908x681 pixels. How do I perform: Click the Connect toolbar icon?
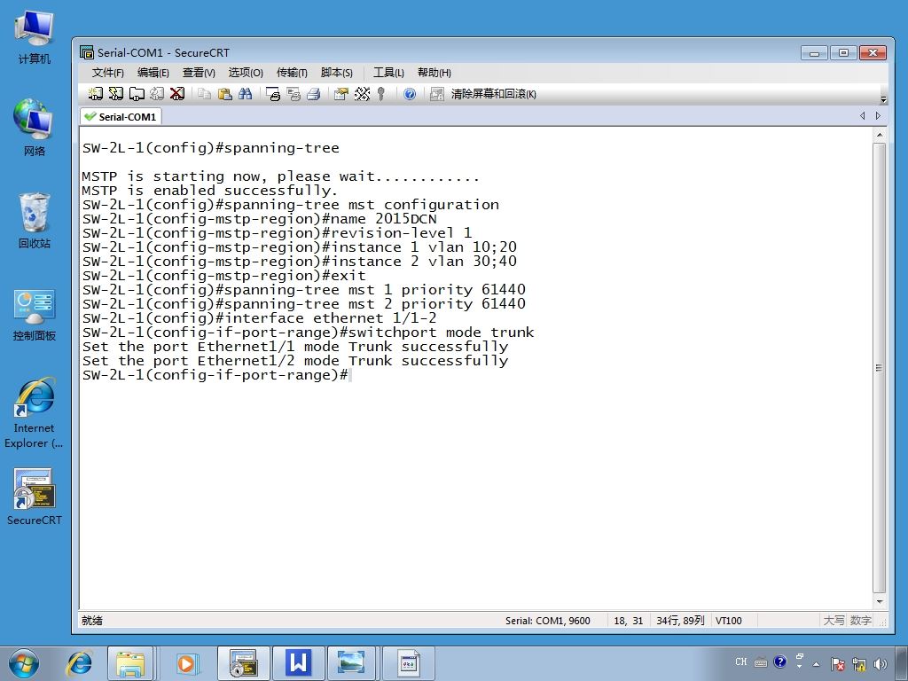point(95,94)
